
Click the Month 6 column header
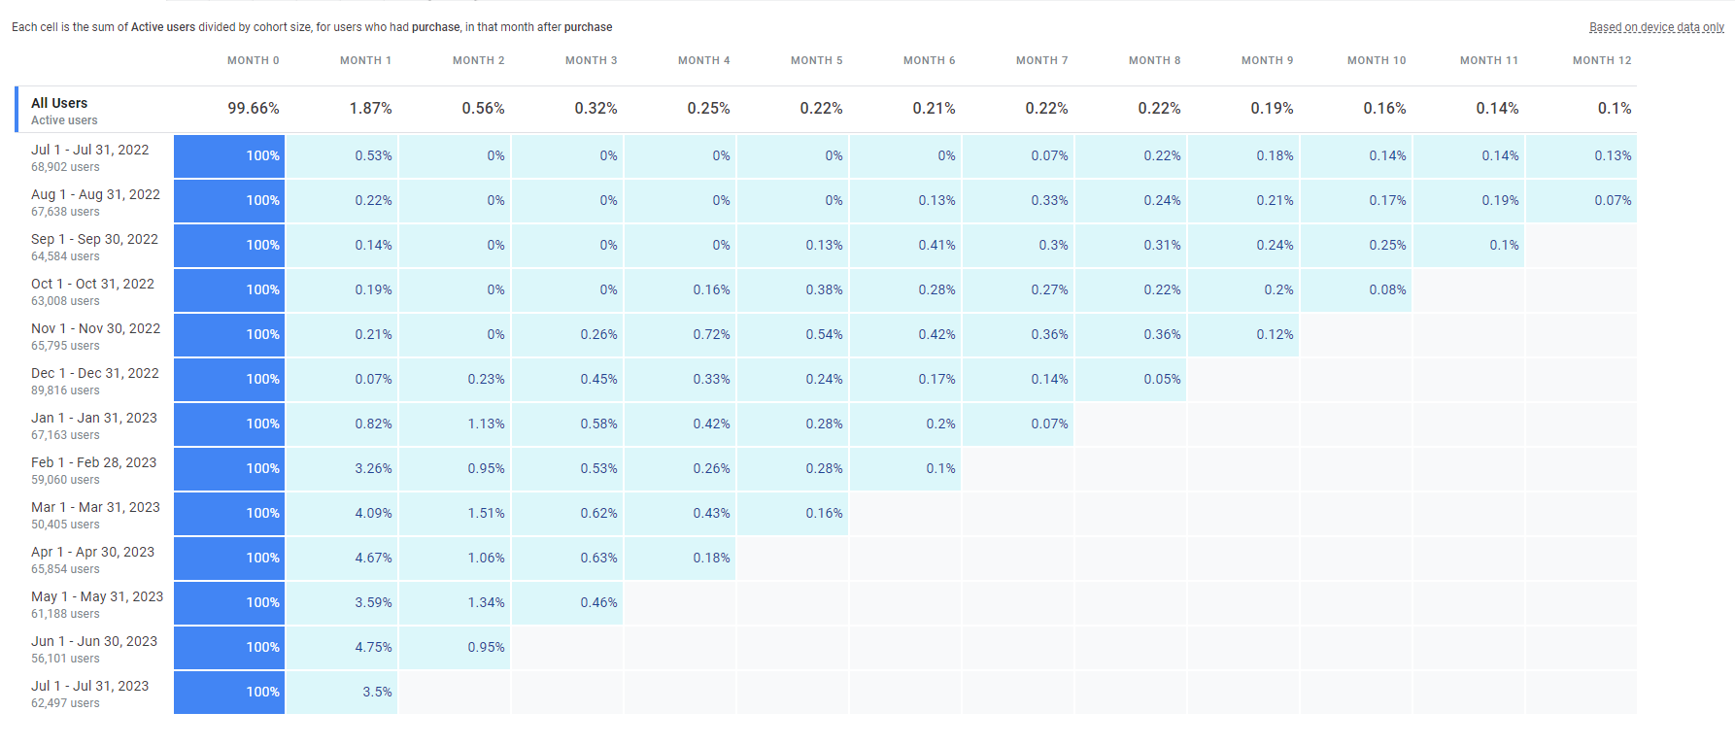(929, 60)
